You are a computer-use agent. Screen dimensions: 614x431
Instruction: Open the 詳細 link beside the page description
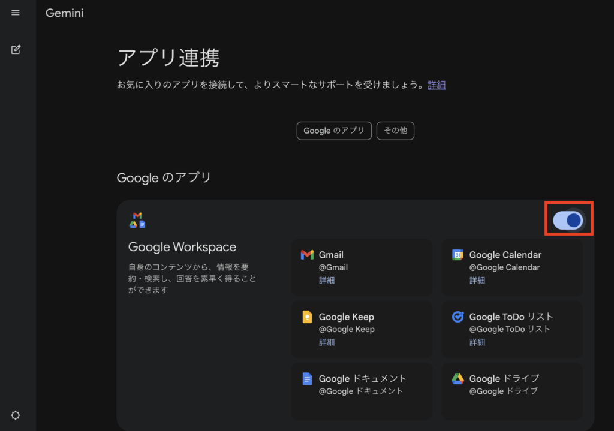click(x=437, y=85)
